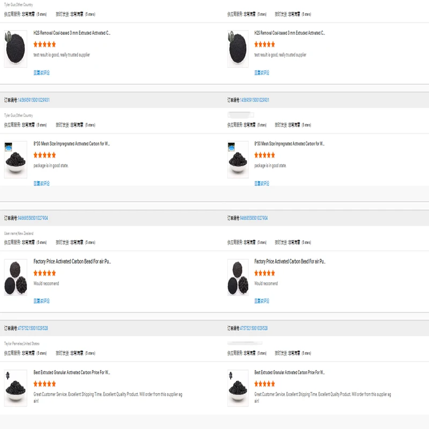This screenshot has width=429, height=429.
Task: View Activated Carbon Bead product image, right column
Action: tap(238, 277)
